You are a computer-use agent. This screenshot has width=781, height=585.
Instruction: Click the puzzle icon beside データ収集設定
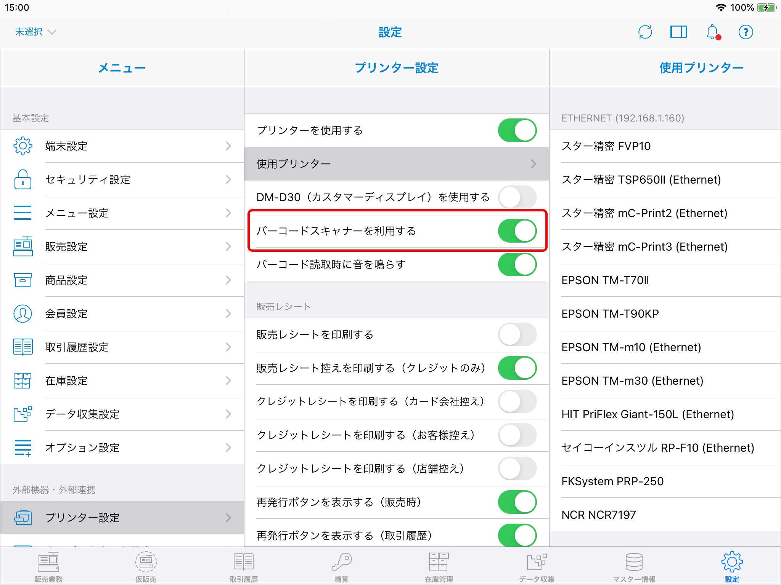(x=23, y=414)
